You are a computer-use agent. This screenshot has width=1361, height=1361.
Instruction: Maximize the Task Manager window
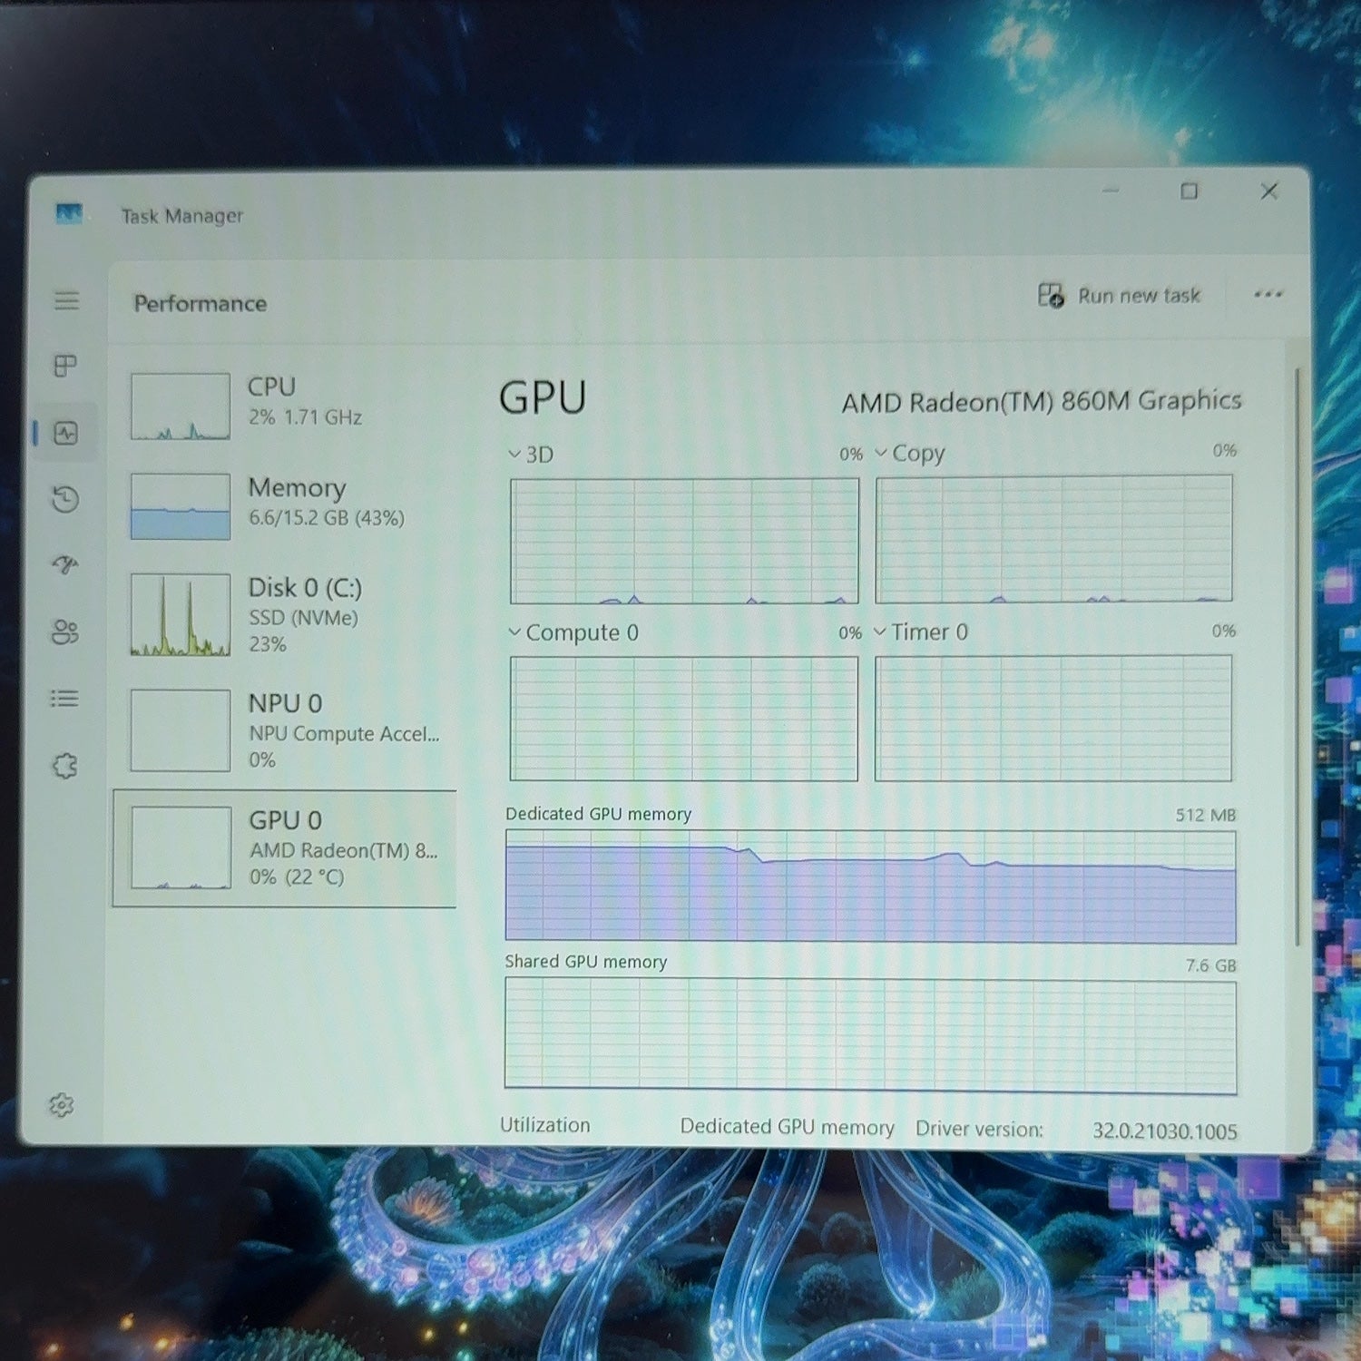tap(1190, 191)
